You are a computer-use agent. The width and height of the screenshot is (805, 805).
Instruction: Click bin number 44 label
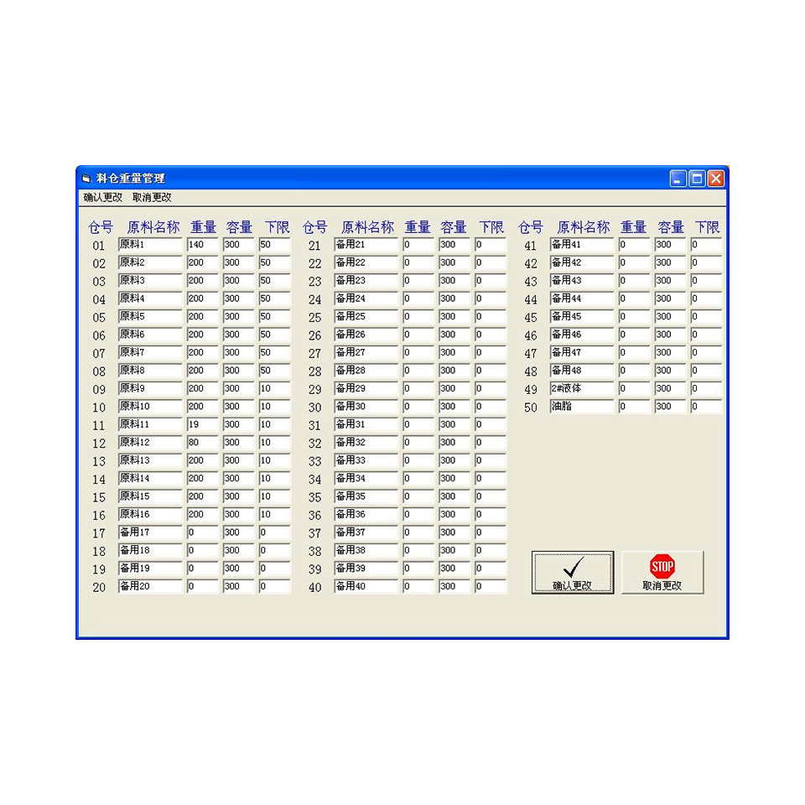click(530, 300)
